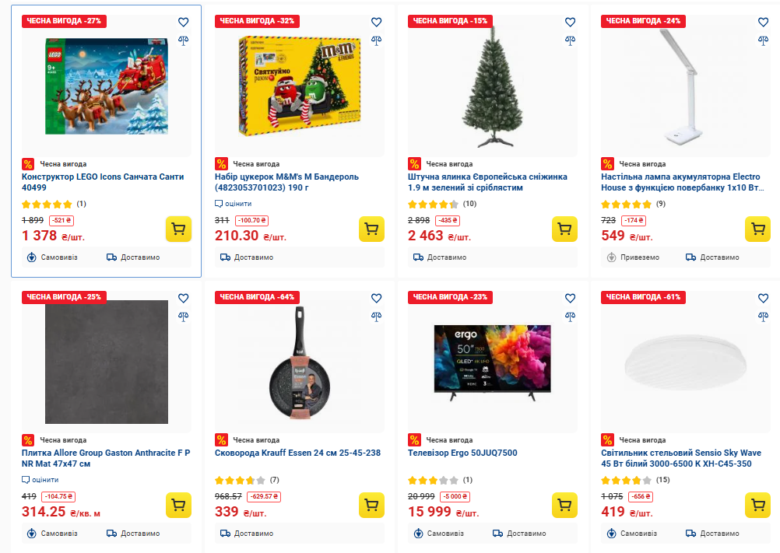Viewport: 780px width, 553px height.
Task: Rate the Allore Group tile via 'оцінити'
Action: 44,480
